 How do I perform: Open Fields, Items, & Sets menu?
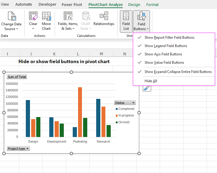[x=68, y=21]
